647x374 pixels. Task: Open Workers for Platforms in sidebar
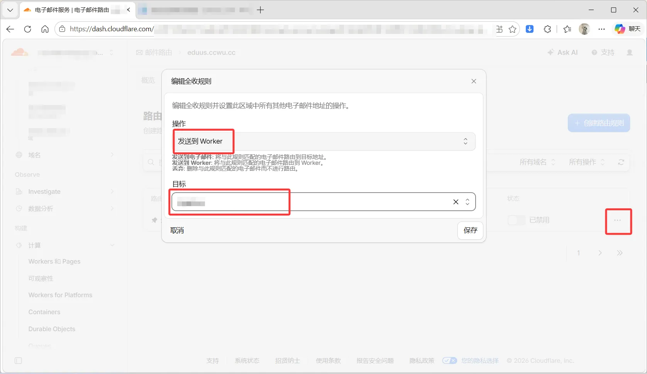[x=60, y=295]
